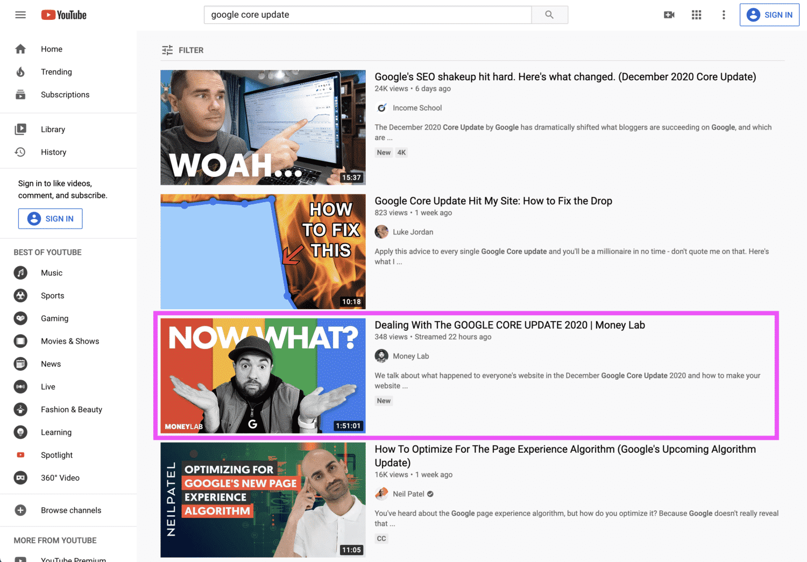This screenshot has width=807, height=562.
Task: Open 'Google's SEO shakeup hit hard' video title
Action: [565, 76]
